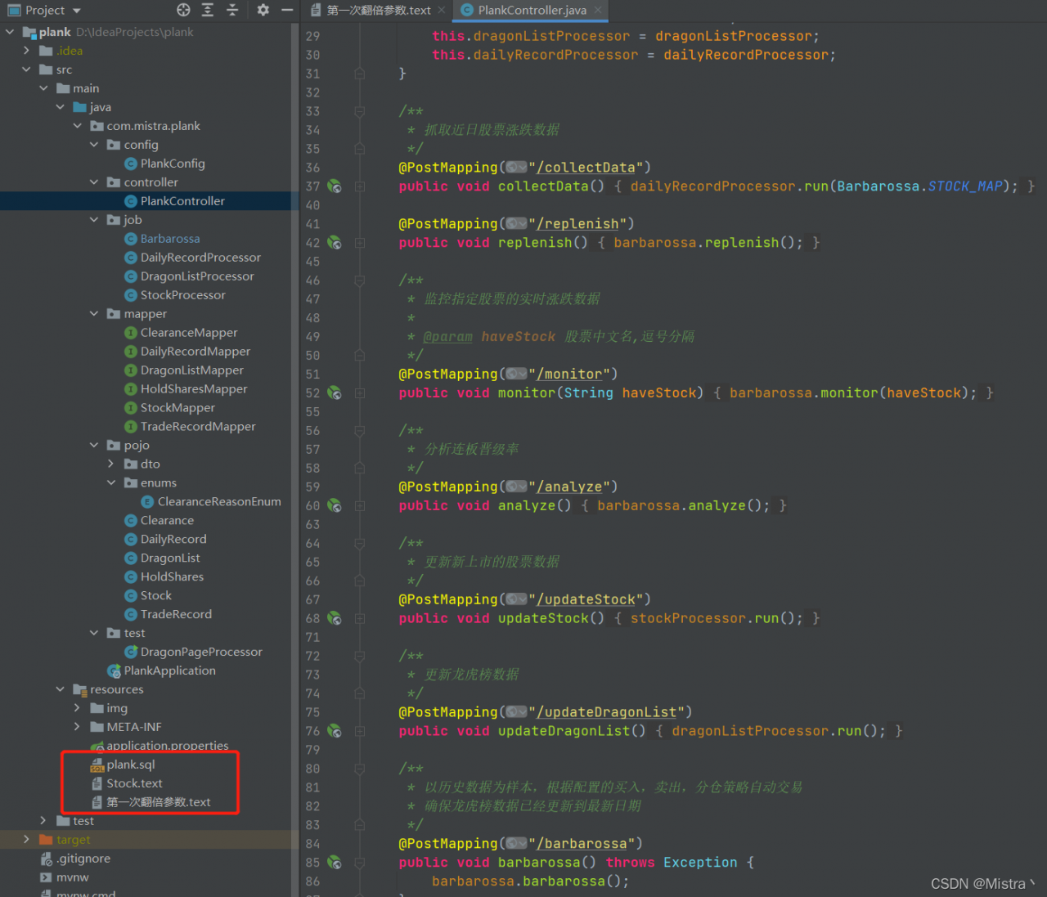Image resolution: width=1047 pixels, height=897 pixels.
Task: Expand the target folder arrow
Action: [27, 840]
